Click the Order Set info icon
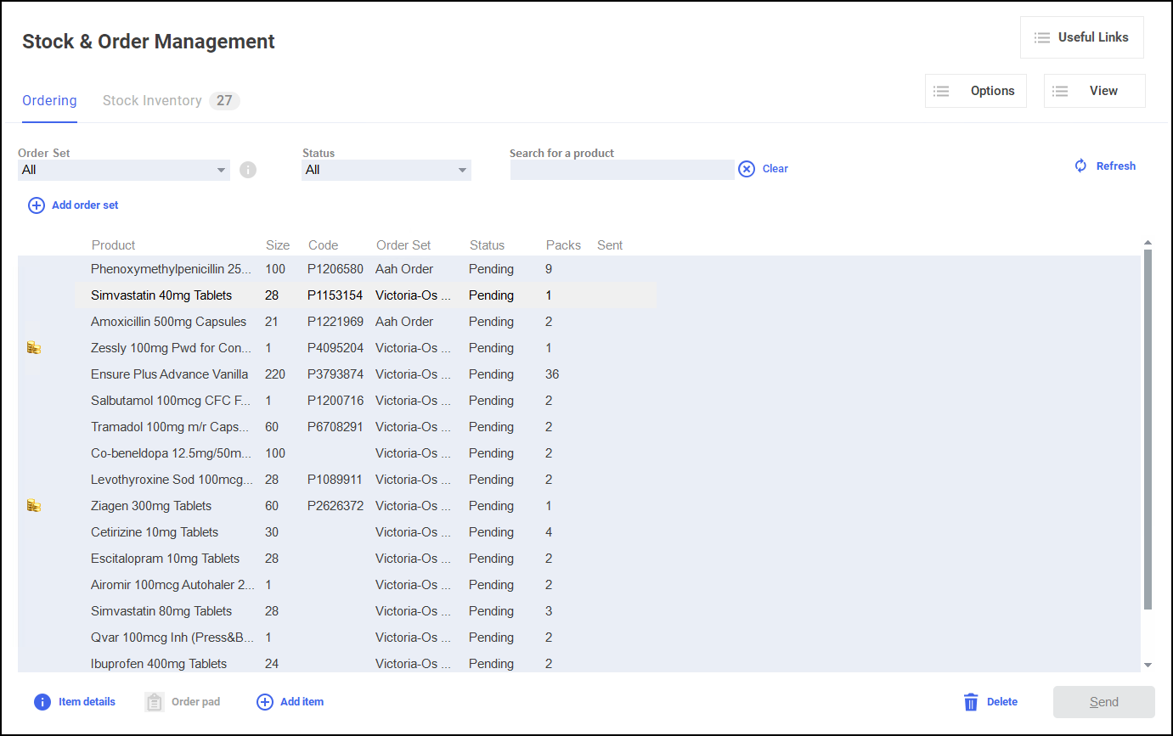 (x=247, y=170)
